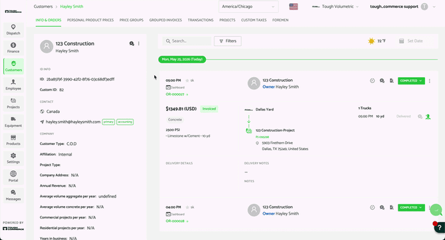The image size is (445, 240).
Task: Open the Portal sidebar section
Action: 13,177
